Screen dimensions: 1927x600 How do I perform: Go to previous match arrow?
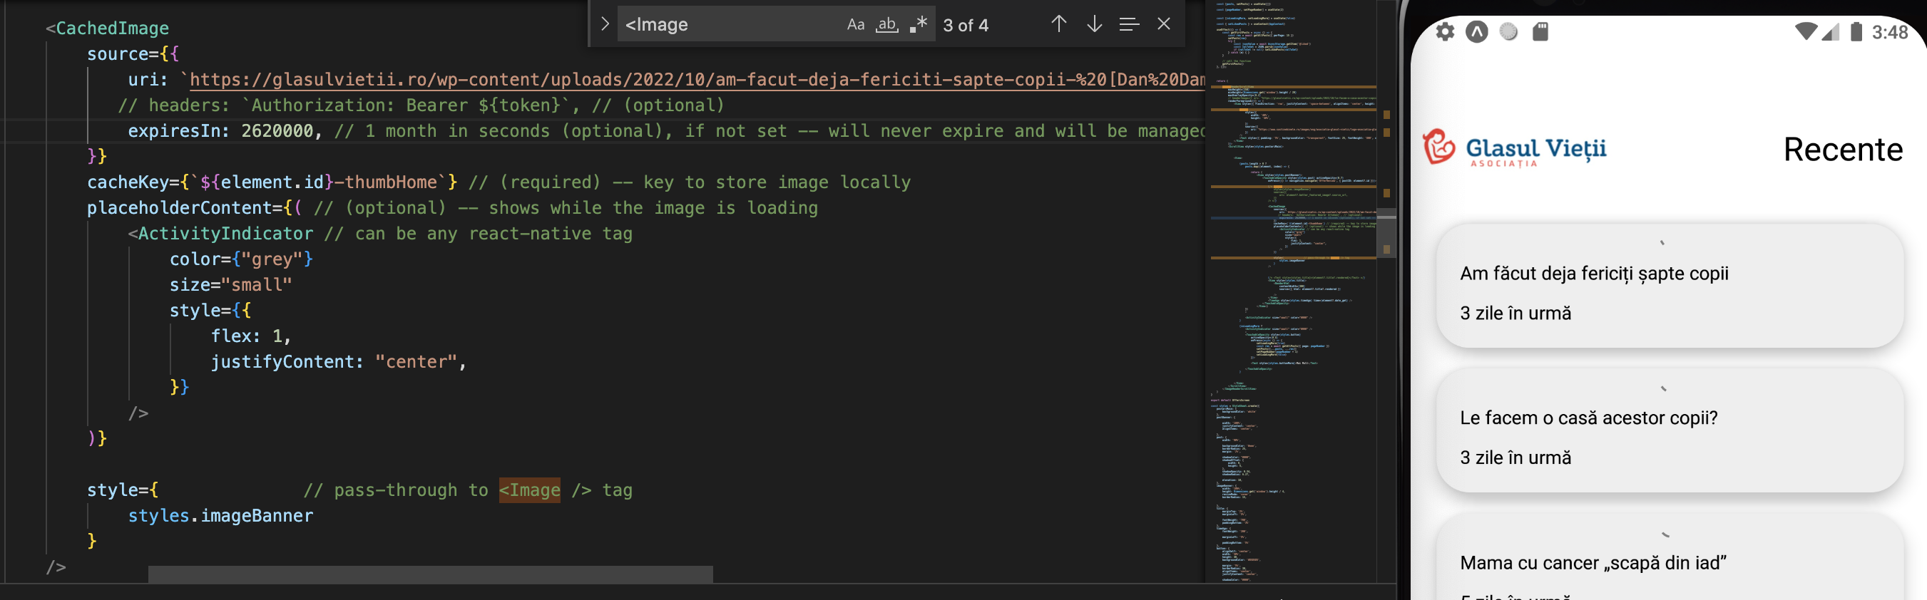coord(1058,24)
